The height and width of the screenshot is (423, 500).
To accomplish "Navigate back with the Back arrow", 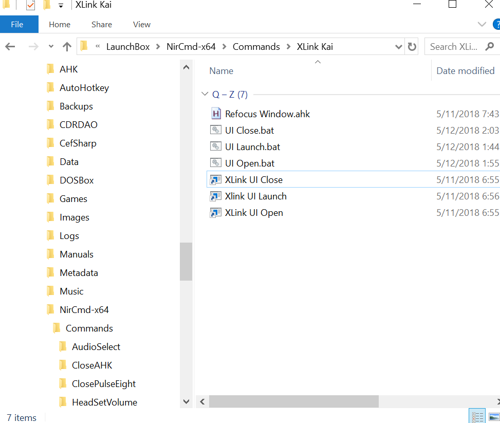I will coord(10,47).
